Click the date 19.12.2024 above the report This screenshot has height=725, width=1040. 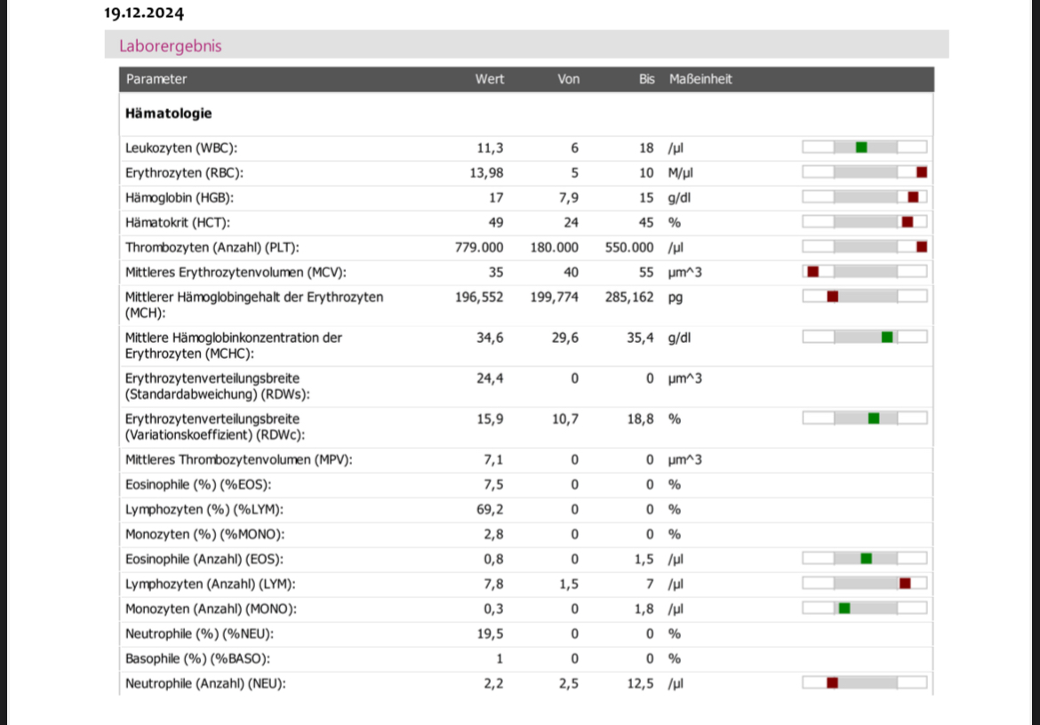click(144, 12)
